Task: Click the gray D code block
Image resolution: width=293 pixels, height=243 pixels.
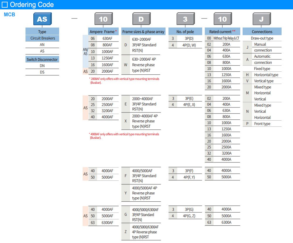Action: 141,19
